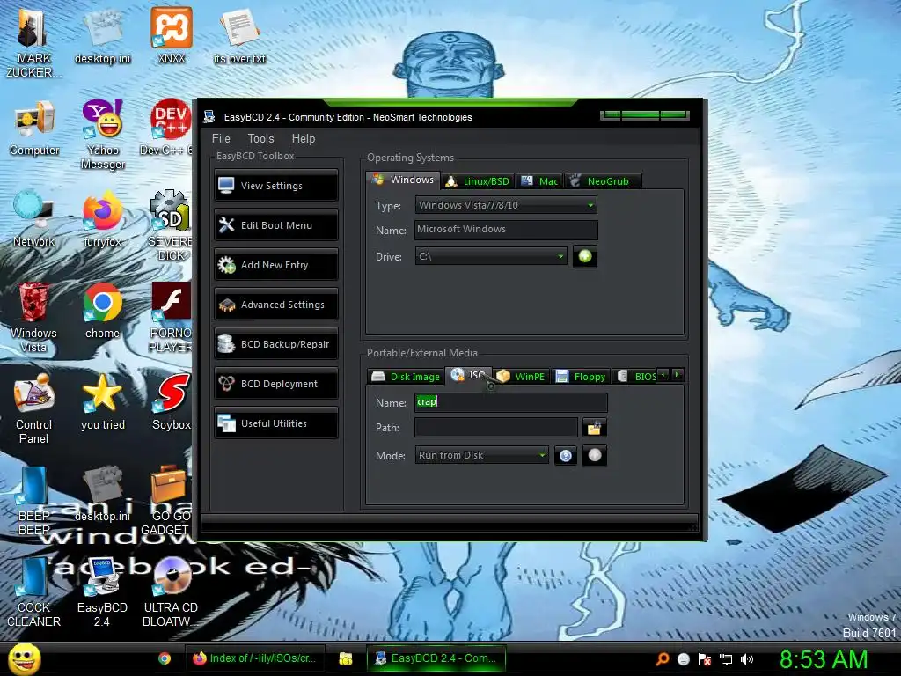The width and height of the screenshot is (901, 676).
Task: Switch to the Linux/BSD tab
Action: coord(478,181)
